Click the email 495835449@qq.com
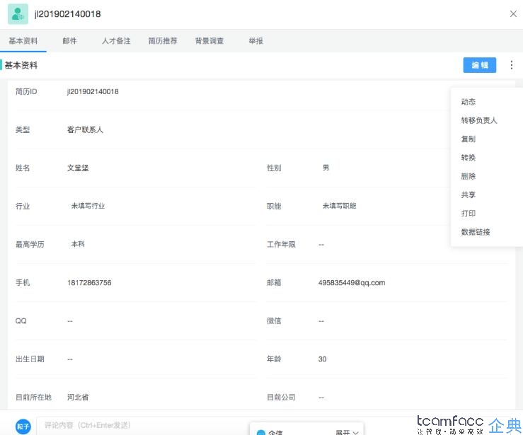Screen dimensions: 523x435 352,283
